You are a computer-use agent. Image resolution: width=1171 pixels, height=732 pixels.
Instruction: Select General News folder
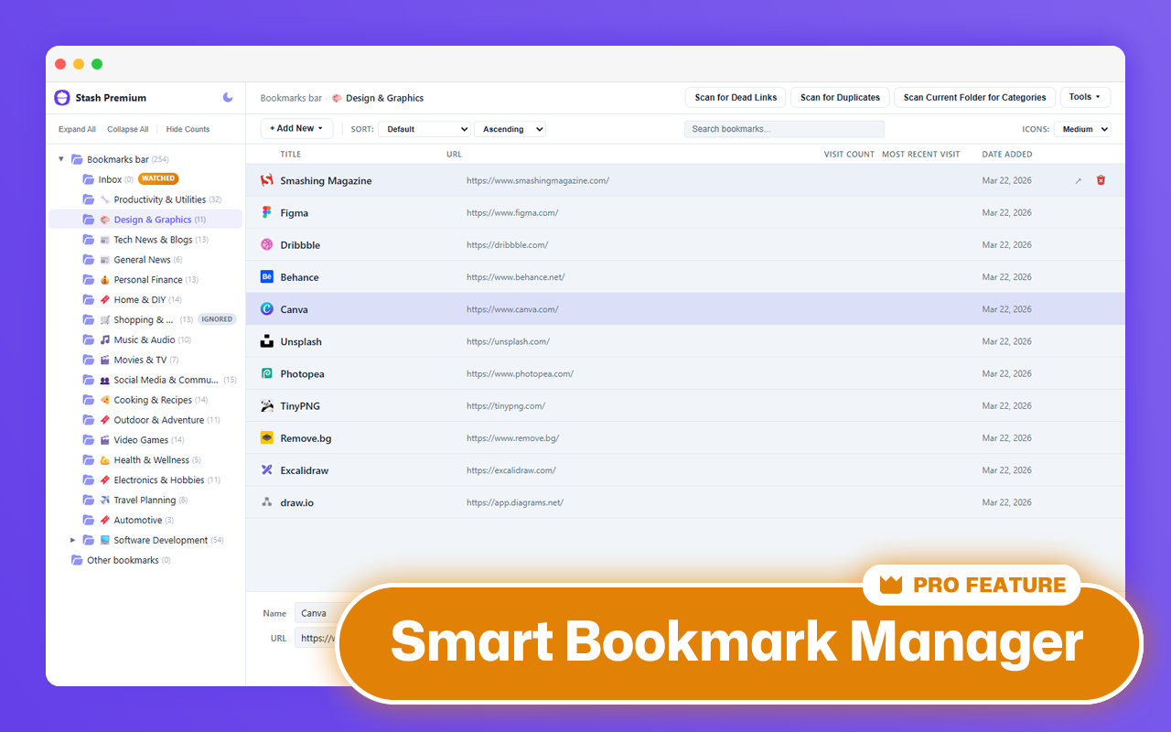[x=145, y=260]
